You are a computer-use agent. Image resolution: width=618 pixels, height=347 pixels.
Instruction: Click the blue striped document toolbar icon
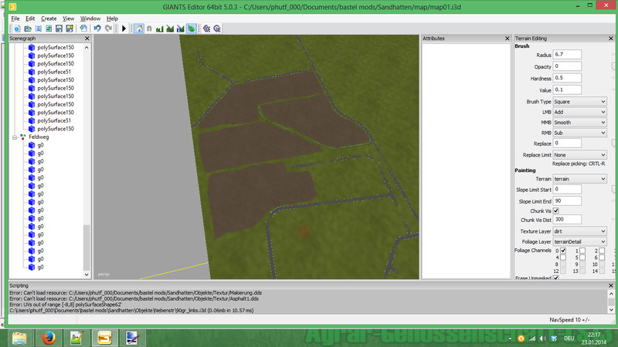point(38,29)
